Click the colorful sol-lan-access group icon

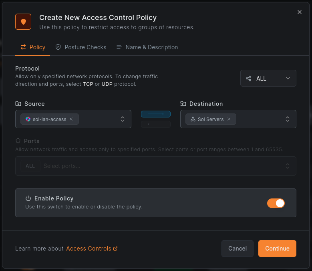[x=28, y=119]
